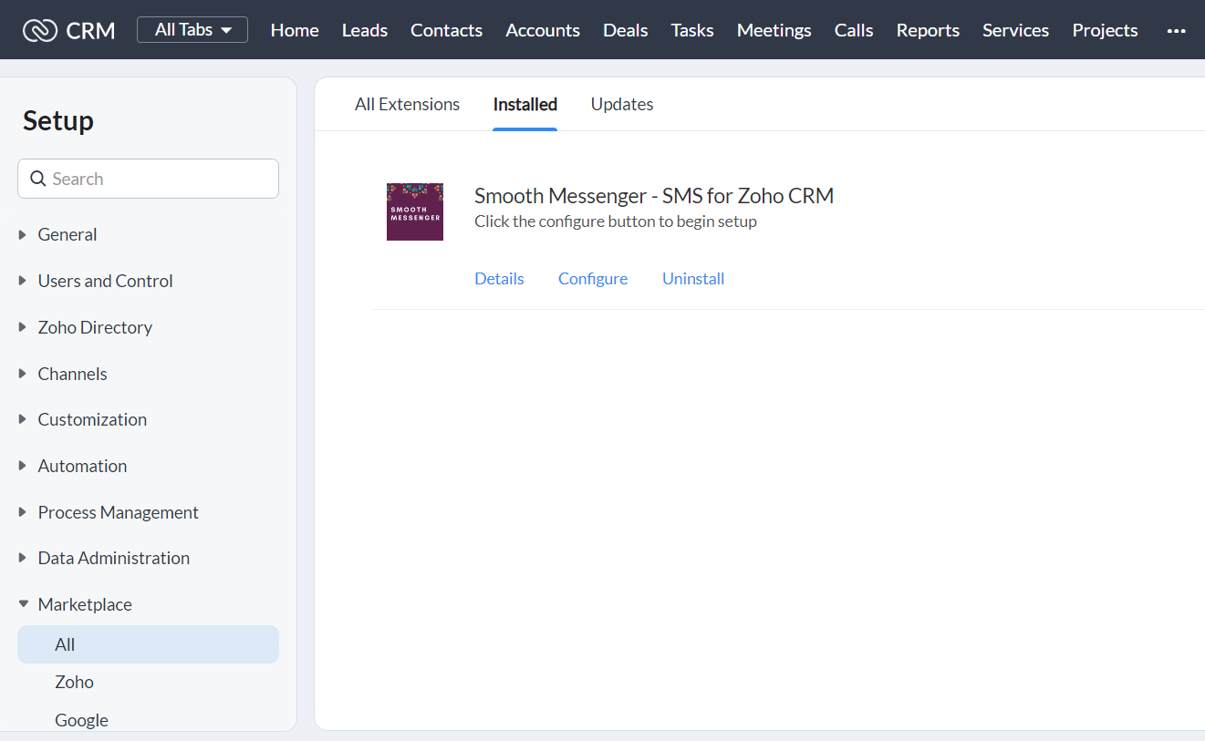Open the Leads module
This screenshot has width=1205, height=741.
click(365, 30)
